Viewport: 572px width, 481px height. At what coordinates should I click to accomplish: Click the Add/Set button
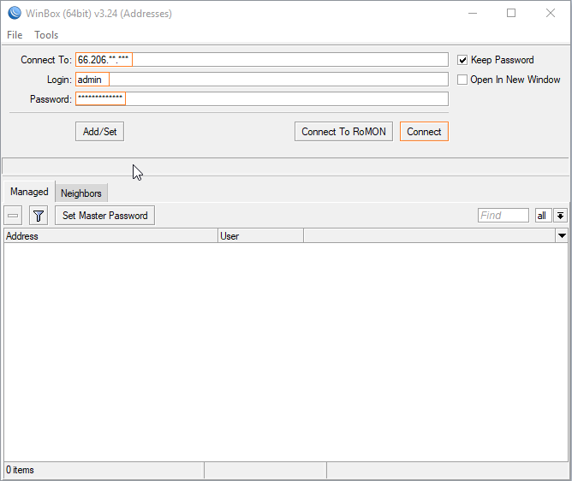click(99, 132)
